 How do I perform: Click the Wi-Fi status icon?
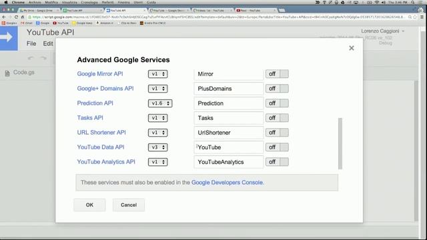(x=377, y=2)
